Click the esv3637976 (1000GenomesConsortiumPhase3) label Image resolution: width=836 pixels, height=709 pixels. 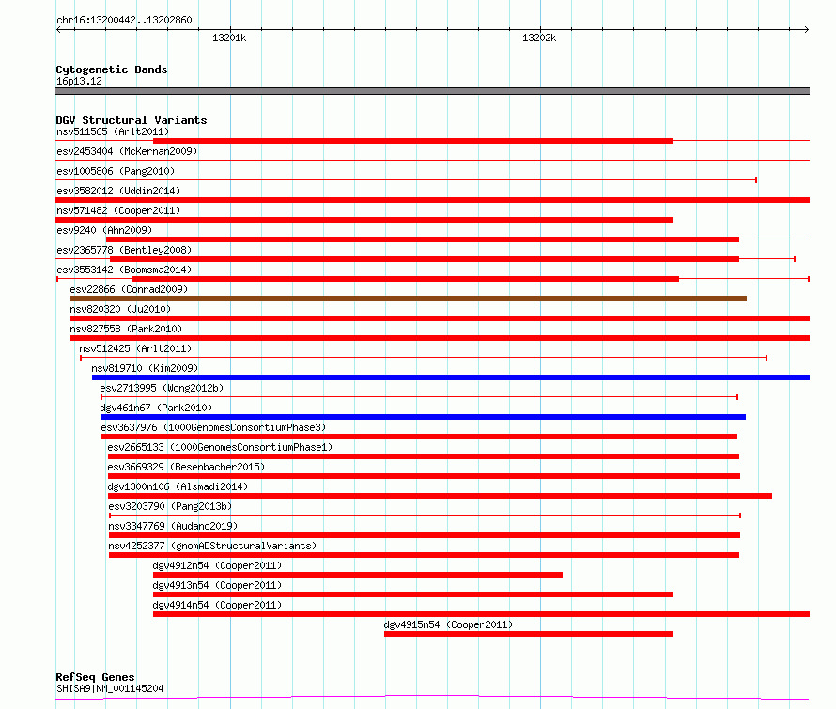[213, 427]
